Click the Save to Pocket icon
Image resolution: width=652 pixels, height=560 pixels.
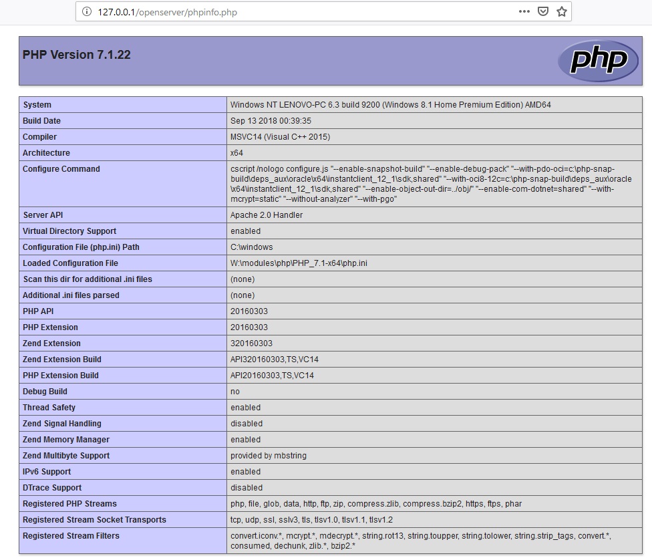543,12
